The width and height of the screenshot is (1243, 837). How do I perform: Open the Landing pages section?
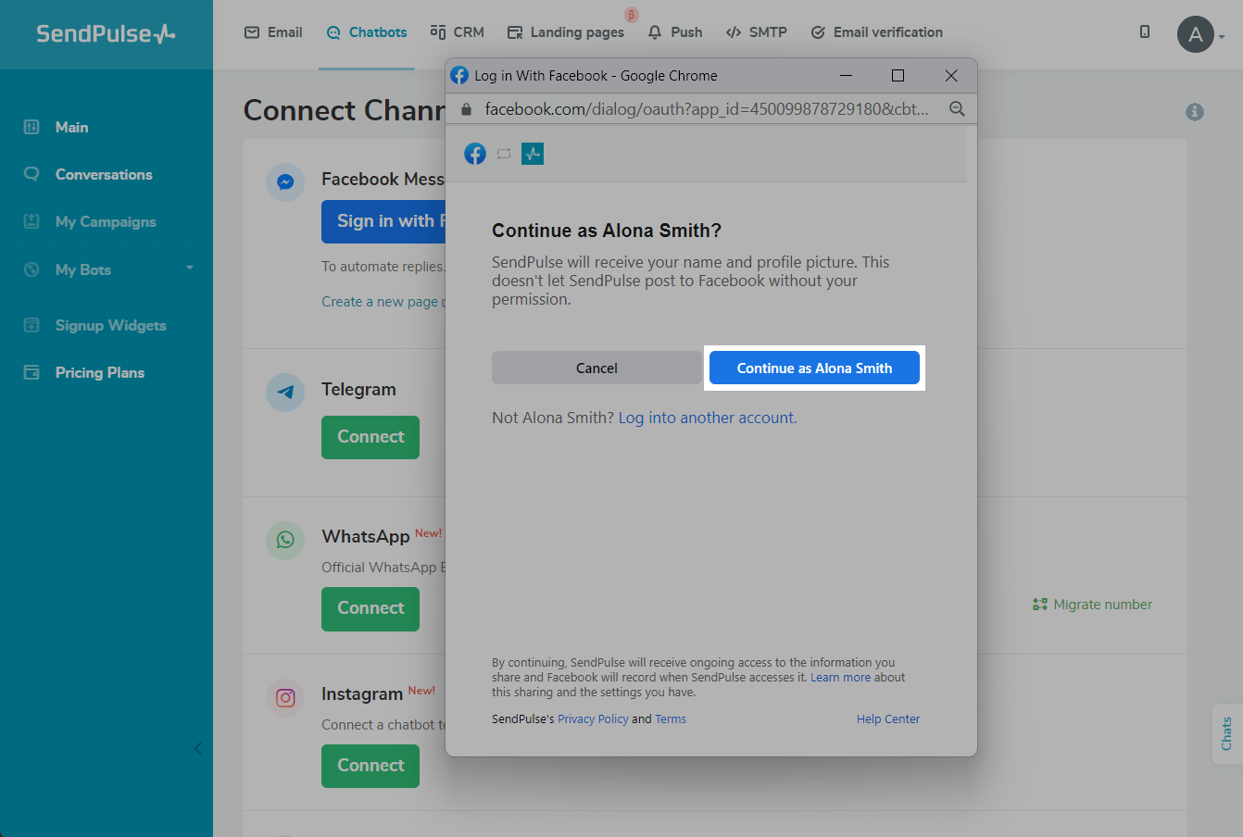566,32
